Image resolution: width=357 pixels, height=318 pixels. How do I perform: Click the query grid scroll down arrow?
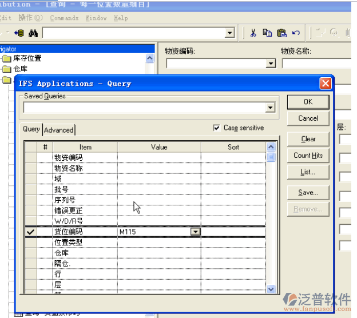[x=271, y=289]
